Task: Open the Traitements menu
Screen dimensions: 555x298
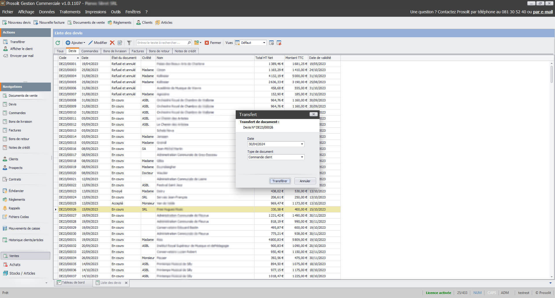Action: [x=70, y=12]
